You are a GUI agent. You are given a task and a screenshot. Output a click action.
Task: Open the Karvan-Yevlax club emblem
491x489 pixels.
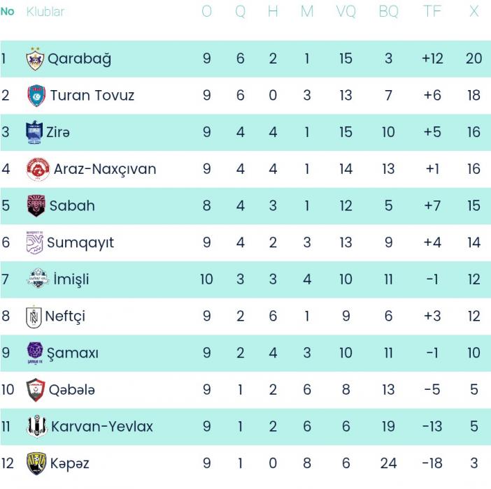point(36,426)
